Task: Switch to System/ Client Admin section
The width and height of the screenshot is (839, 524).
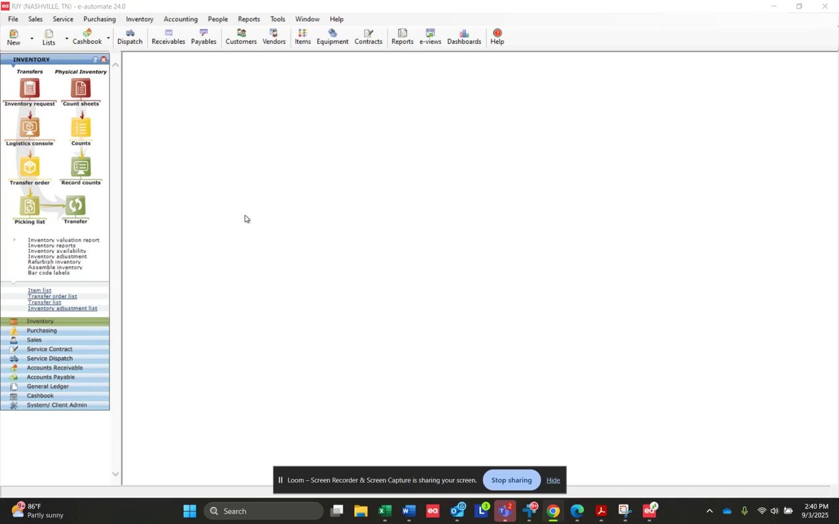Action: 55,405
